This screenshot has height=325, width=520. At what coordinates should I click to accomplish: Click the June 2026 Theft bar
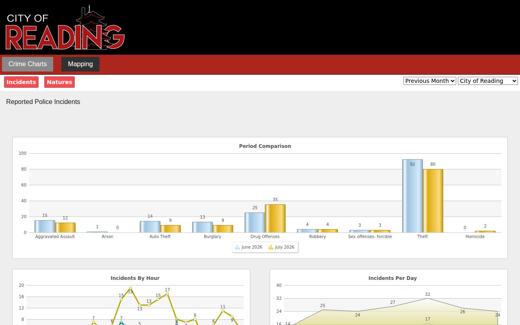[412, 196]
